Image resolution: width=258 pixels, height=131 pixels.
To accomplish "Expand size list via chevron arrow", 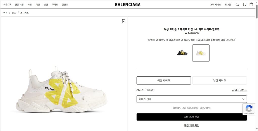I will 243,99.
